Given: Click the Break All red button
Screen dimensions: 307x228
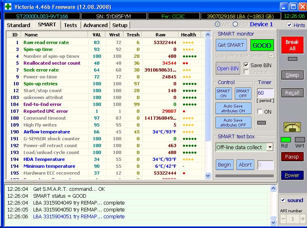Looking at the screenshot, I should pos(292,45).
